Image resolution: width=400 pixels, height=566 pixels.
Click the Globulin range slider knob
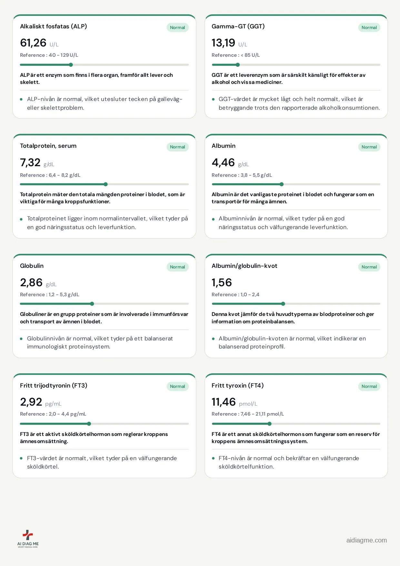pos(92,304)
